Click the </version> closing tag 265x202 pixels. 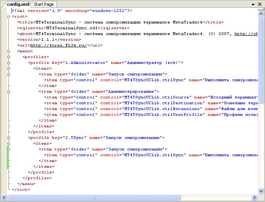(x=68, y=40)
